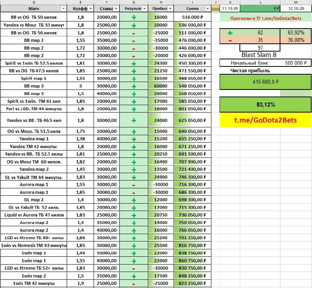Click the minus result for LGD vs Xtreme ТБ 52+ килы
Image resolution: width=312 pixels, height=288 pixels.
coord(134,269)
